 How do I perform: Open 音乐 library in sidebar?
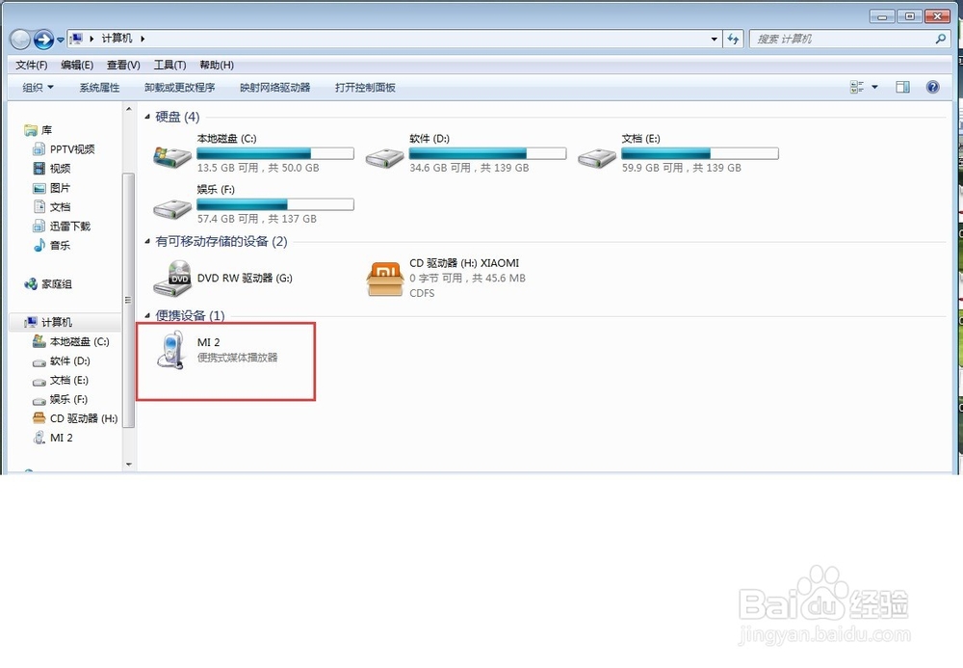tap(60, 245)
